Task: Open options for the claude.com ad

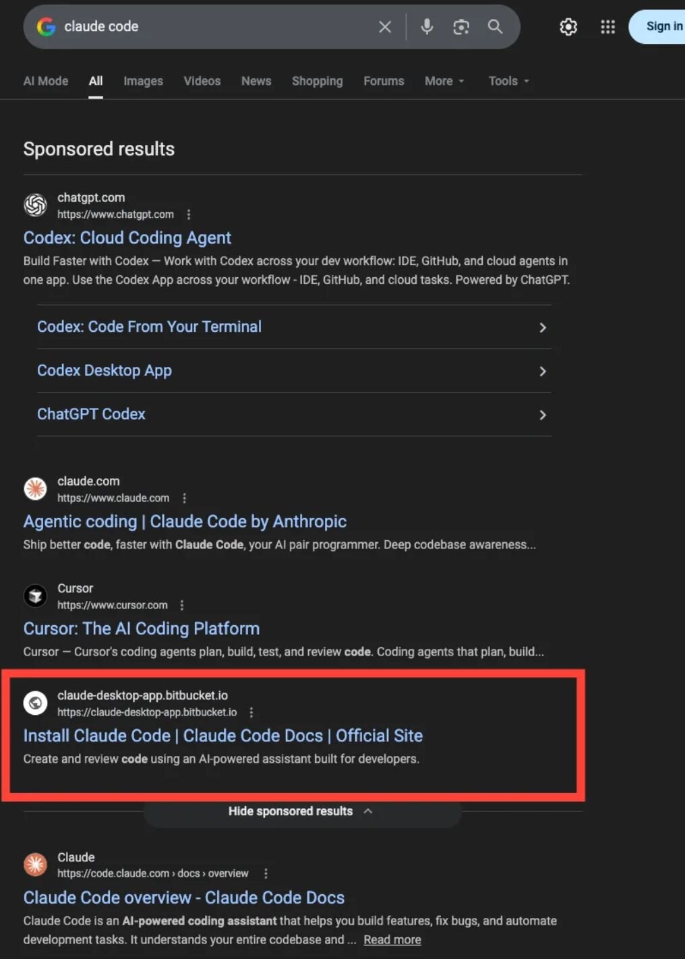Action: 184,498
